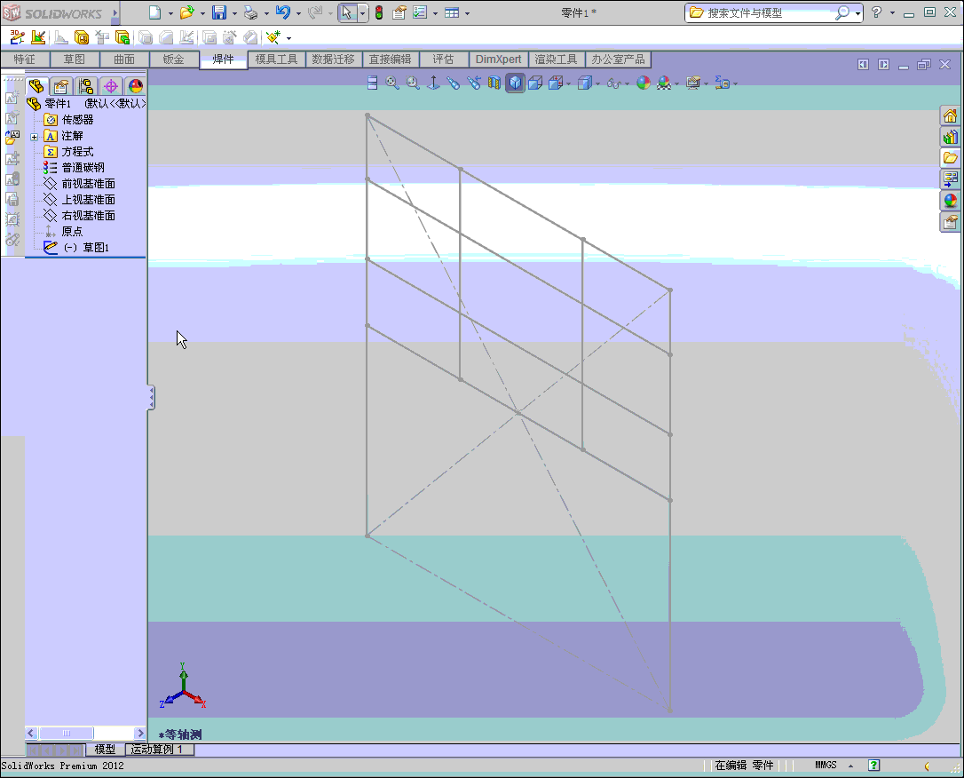Open the Design Library icon in task pane

point(950,137)
